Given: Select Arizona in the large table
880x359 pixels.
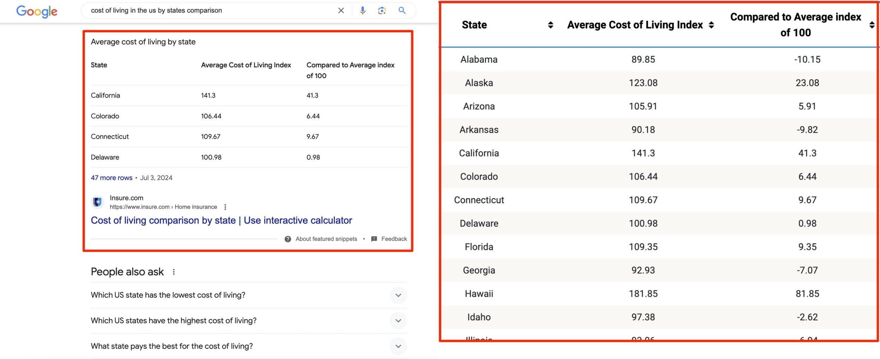Looking at the screenshot, I should coord(479,106).
